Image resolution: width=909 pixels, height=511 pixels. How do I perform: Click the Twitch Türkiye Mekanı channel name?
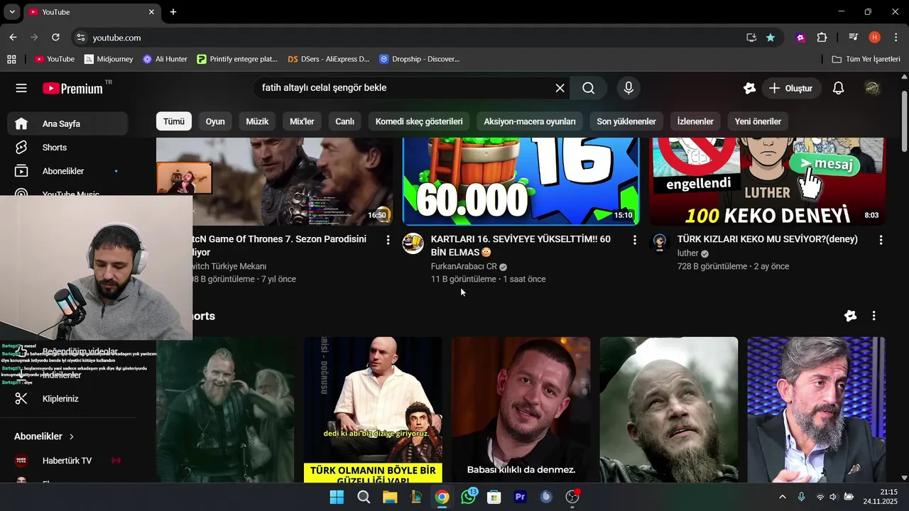point(229,266)
